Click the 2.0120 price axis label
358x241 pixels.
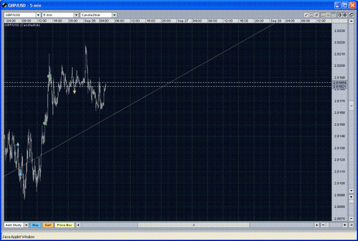coord(339,160)
